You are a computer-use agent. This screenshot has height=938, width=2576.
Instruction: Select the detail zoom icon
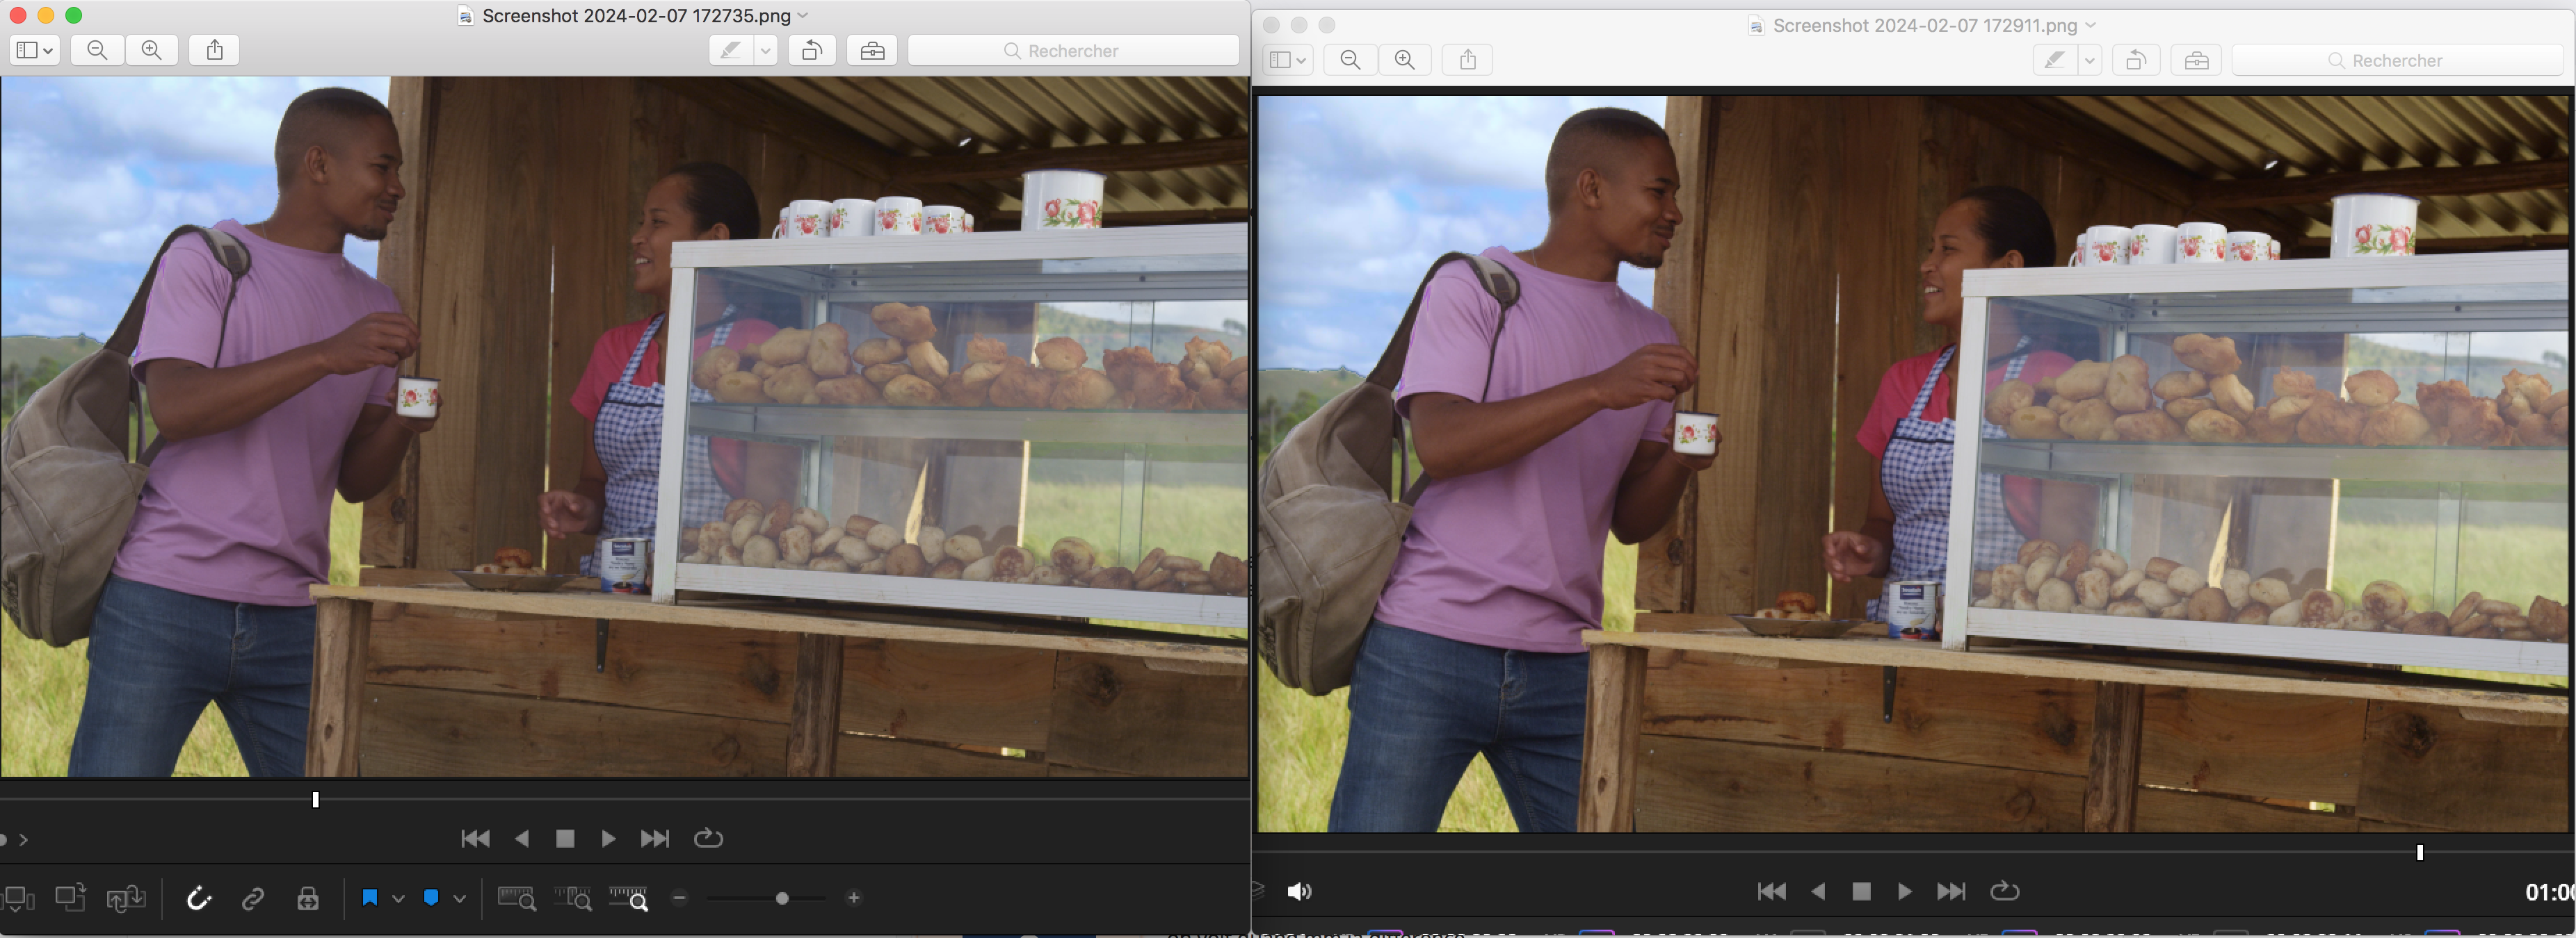pos(573,898)
